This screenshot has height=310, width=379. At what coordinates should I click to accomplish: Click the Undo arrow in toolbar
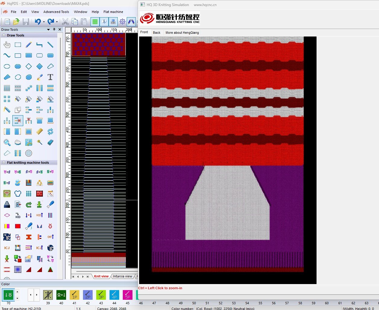37,21
